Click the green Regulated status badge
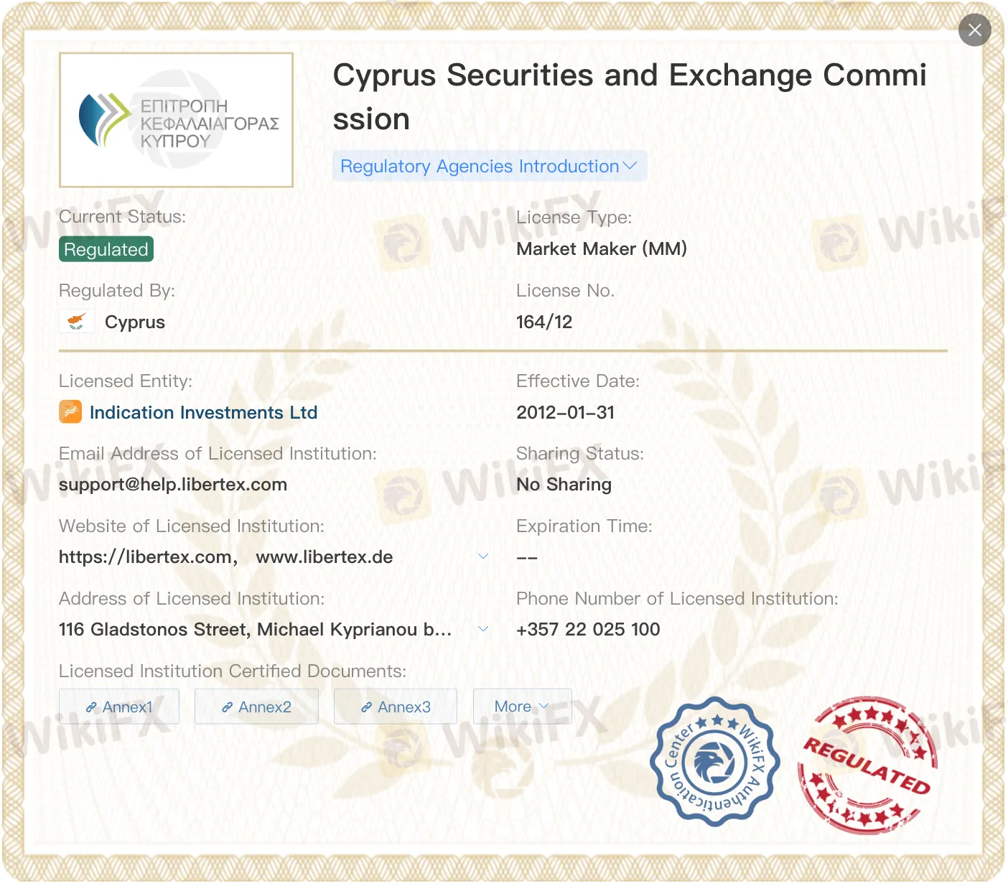Viewport: 1008px width, 889px height. coord(106,249)
